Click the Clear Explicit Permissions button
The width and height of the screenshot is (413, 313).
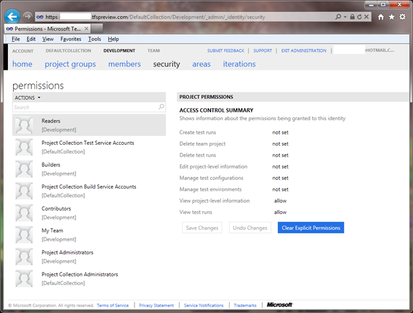coord(310,228)
